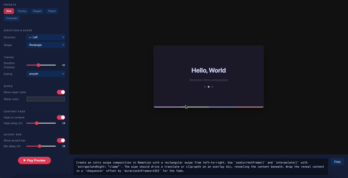This screenshot has height=178, width=348.
Task: Open the Easing dropdown set to smooth
Action: [x=46, y=74]
